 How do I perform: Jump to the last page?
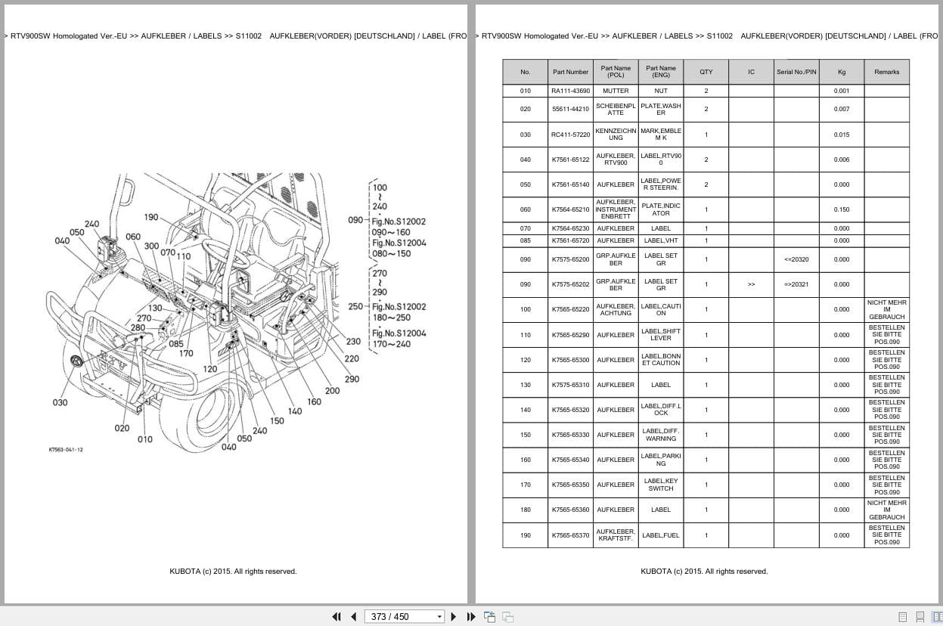(x=471, y=616)
